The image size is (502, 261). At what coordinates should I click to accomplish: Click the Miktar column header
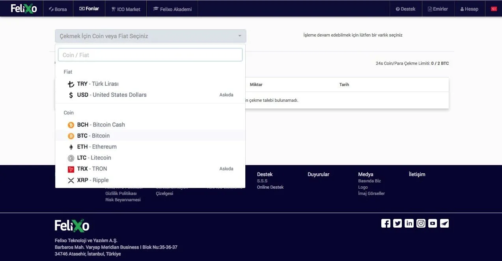tap(256, 85)
